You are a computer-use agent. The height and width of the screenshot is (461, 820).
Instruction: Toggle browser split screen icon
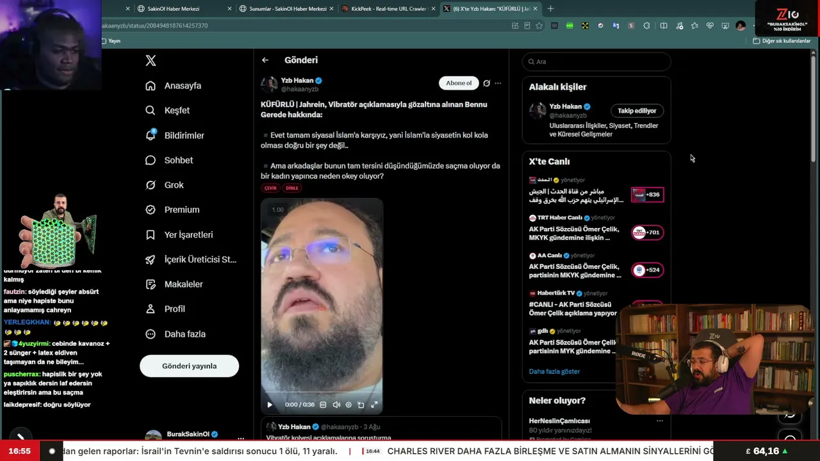click(664, 26)
